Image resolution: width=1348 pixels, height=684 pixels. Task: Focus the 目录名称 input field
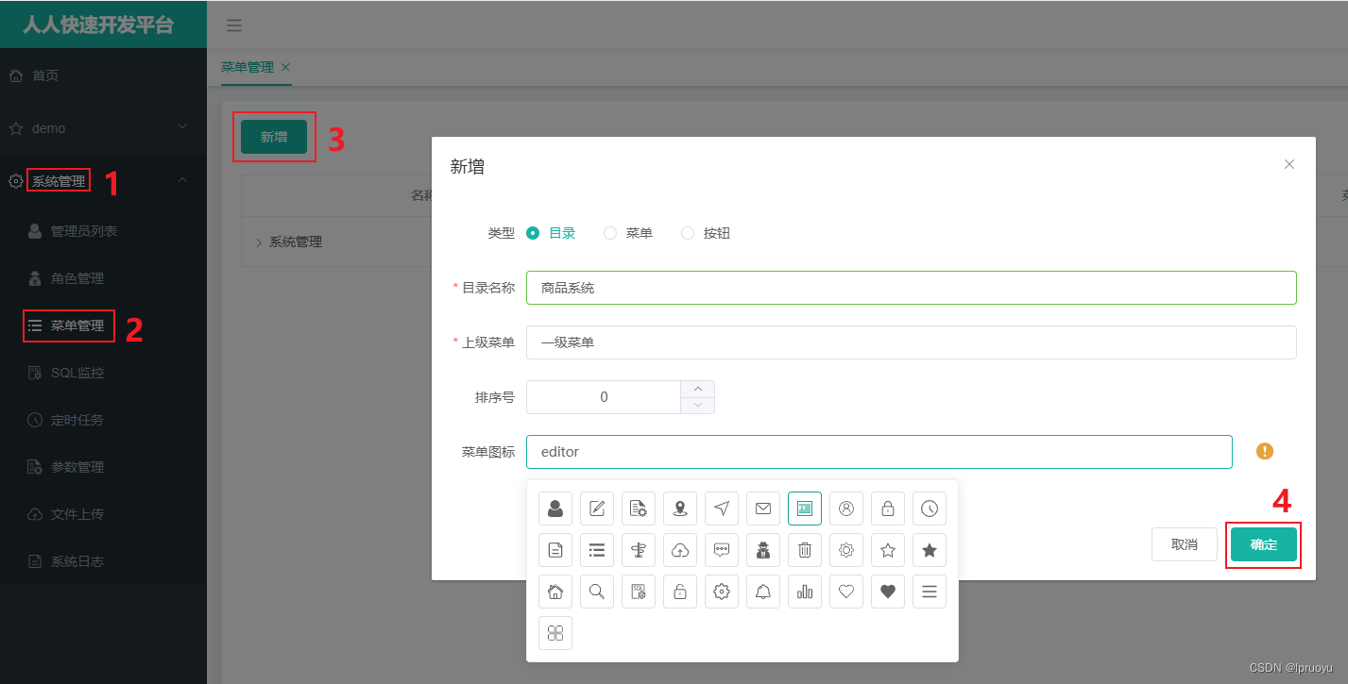pyautogui.click(x=912, y=288)
